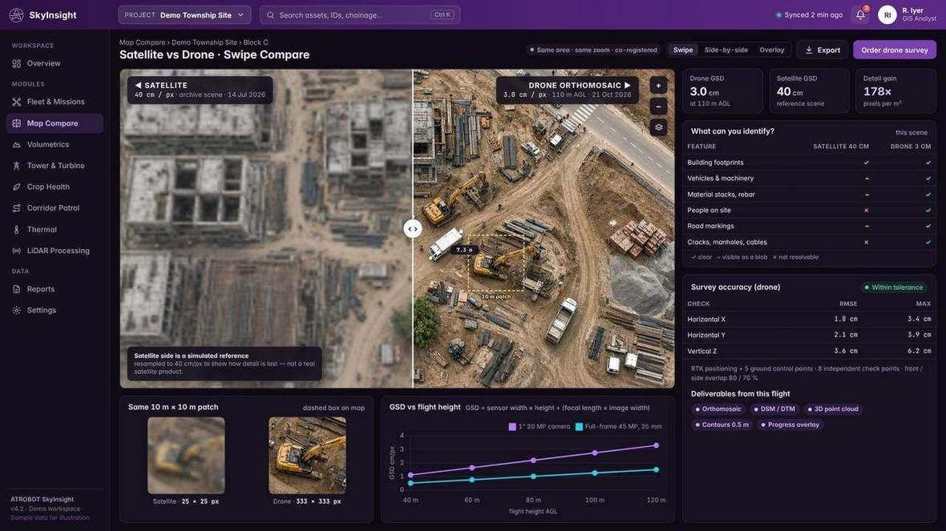This screenshot has height=531, width=946.
Task: Click the Corridor Patrol icon
Action: [16, 208]
